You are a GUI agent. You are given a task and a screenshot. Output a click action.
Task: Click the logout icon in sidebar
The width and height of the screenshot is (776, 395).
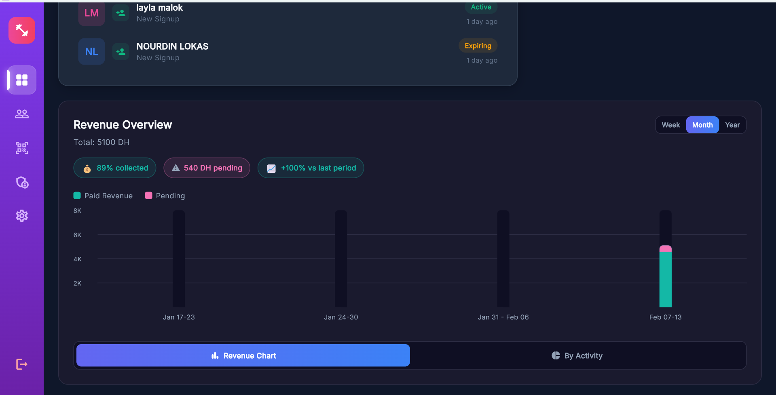(22, 364)
